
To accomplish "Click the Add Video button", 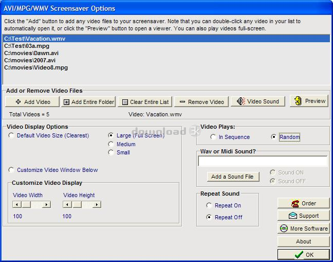I will 33,102.
